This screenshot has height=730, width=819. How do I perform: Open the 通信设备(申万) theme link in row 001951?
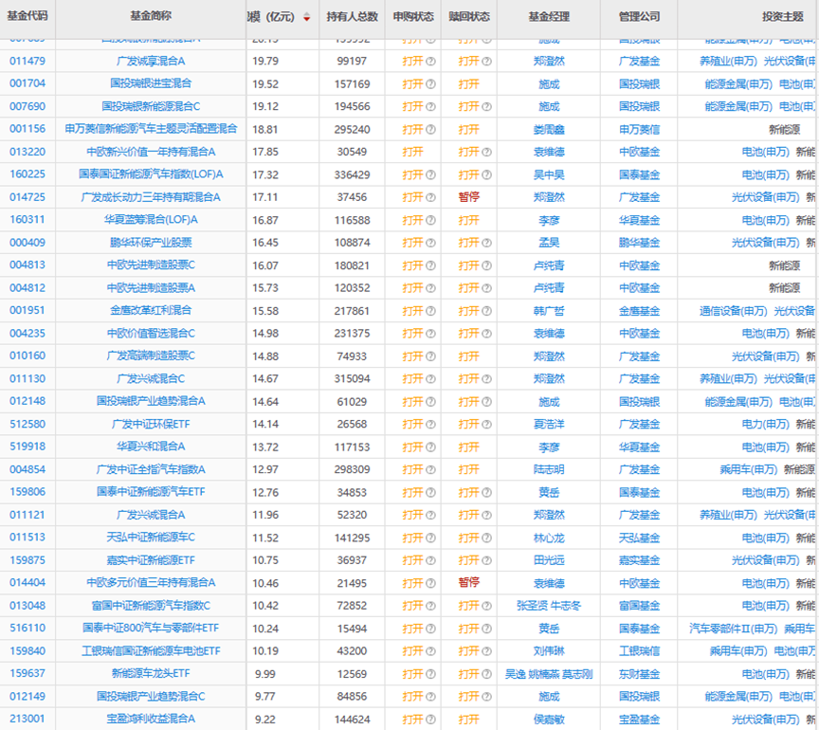click(734, 311)
